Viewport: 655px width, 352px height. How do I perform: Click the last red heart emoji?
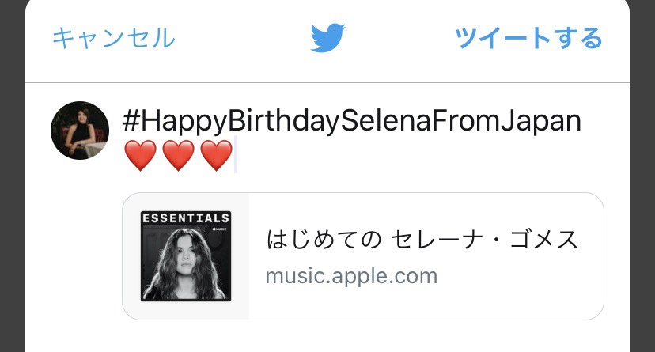(x=216, y=155)
